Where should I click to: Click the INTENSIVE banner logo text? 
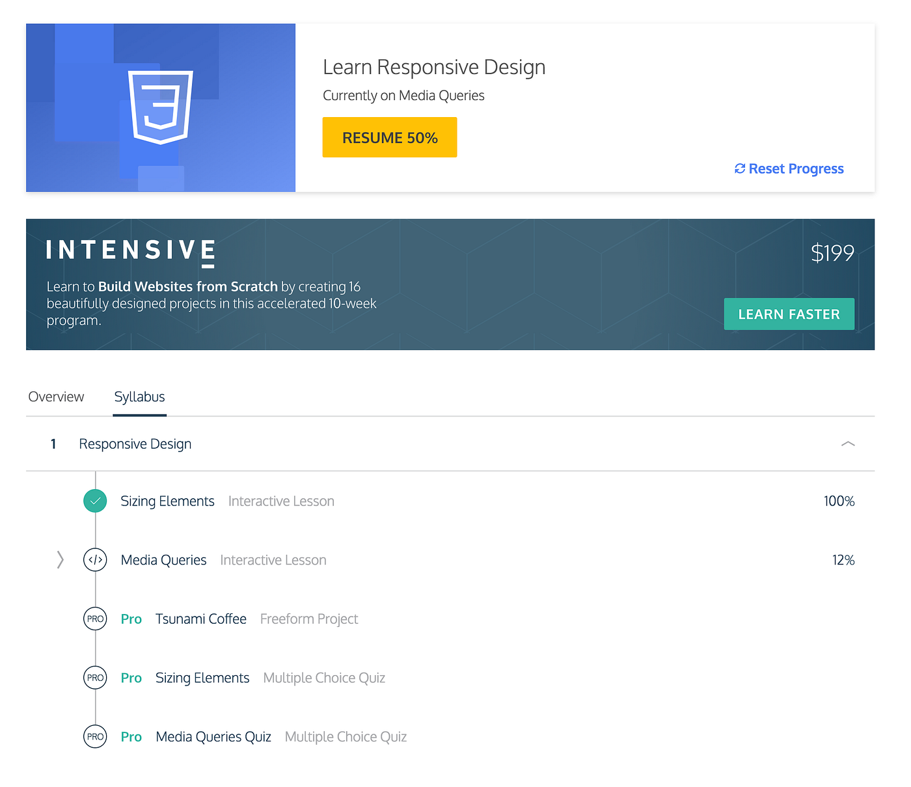tap(129, 250)
